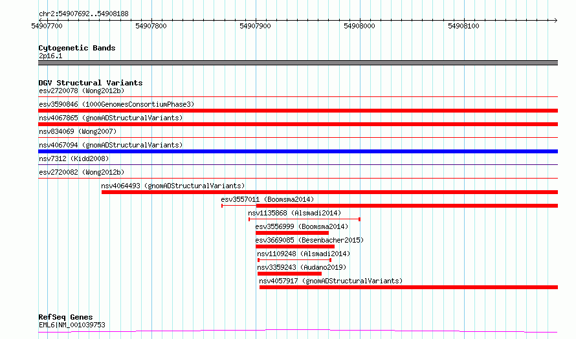The image size is (576, 339).
Task: Click the nsv834069 (Wong2007) label
Action: pyautogui.click(x=78, y=131)
